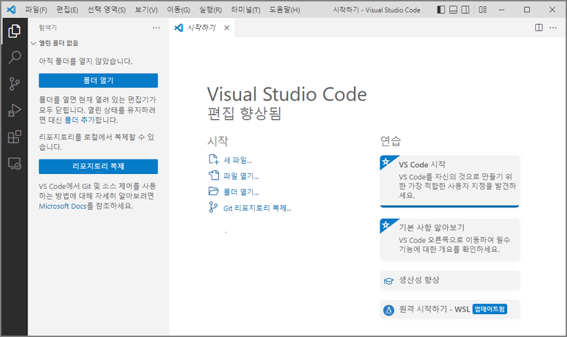Click the git branch icon beside Git 리포지토리 복제

pyautogui.click(x=214, y=207)
